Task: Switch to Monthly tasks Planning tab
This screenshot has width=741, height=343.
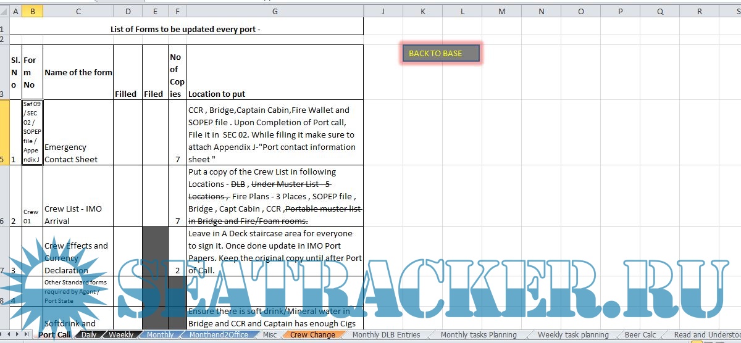Action: [478, 335]
